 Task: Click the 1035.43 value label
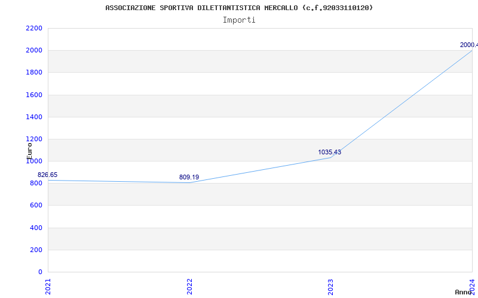329,153
